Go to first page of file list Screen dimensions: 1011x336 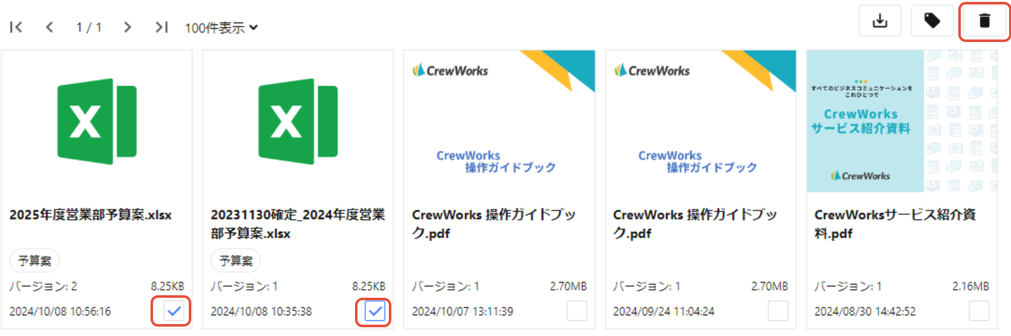point(16,27)
